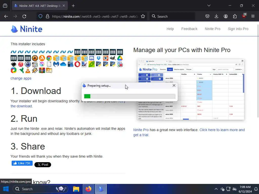
Task: Click the WebDiscover swirl icon
Action: tap(14, 70)
